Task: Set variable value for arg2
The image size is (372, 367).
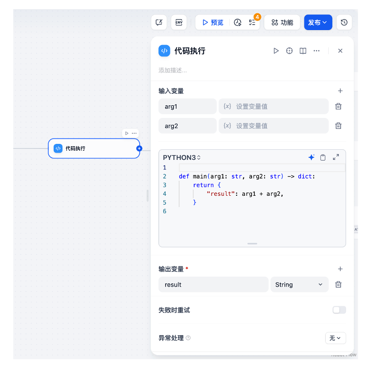Action: pos(274,126)
